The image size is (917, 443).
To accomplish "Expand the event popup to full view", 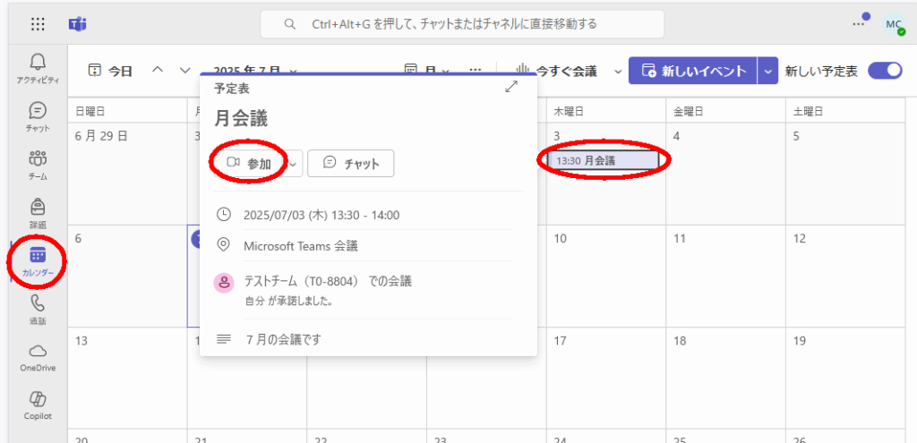I will [x=511, y=87].
